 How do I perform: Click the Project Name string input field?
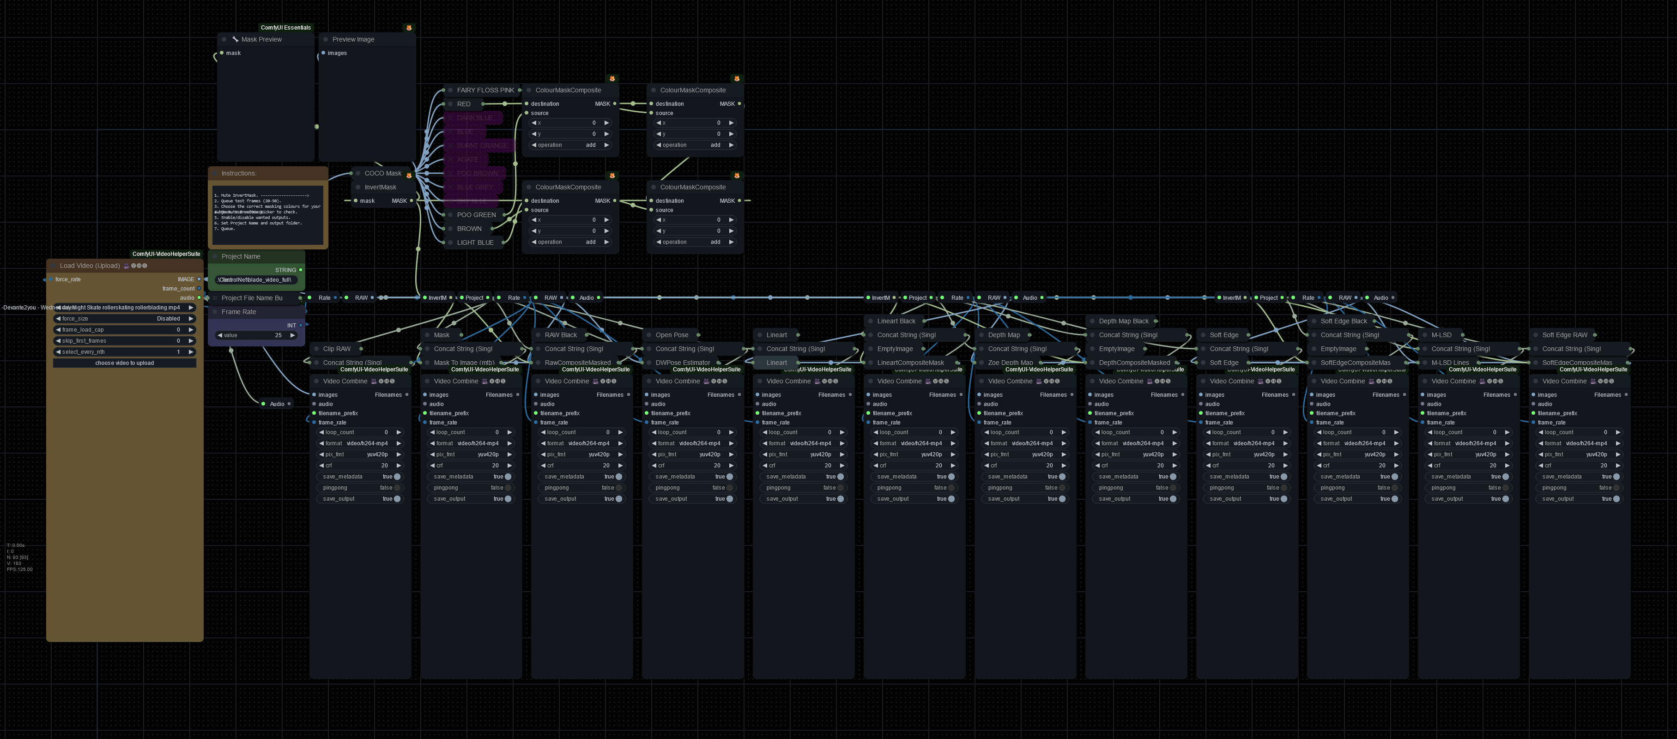tap(256, 280)
